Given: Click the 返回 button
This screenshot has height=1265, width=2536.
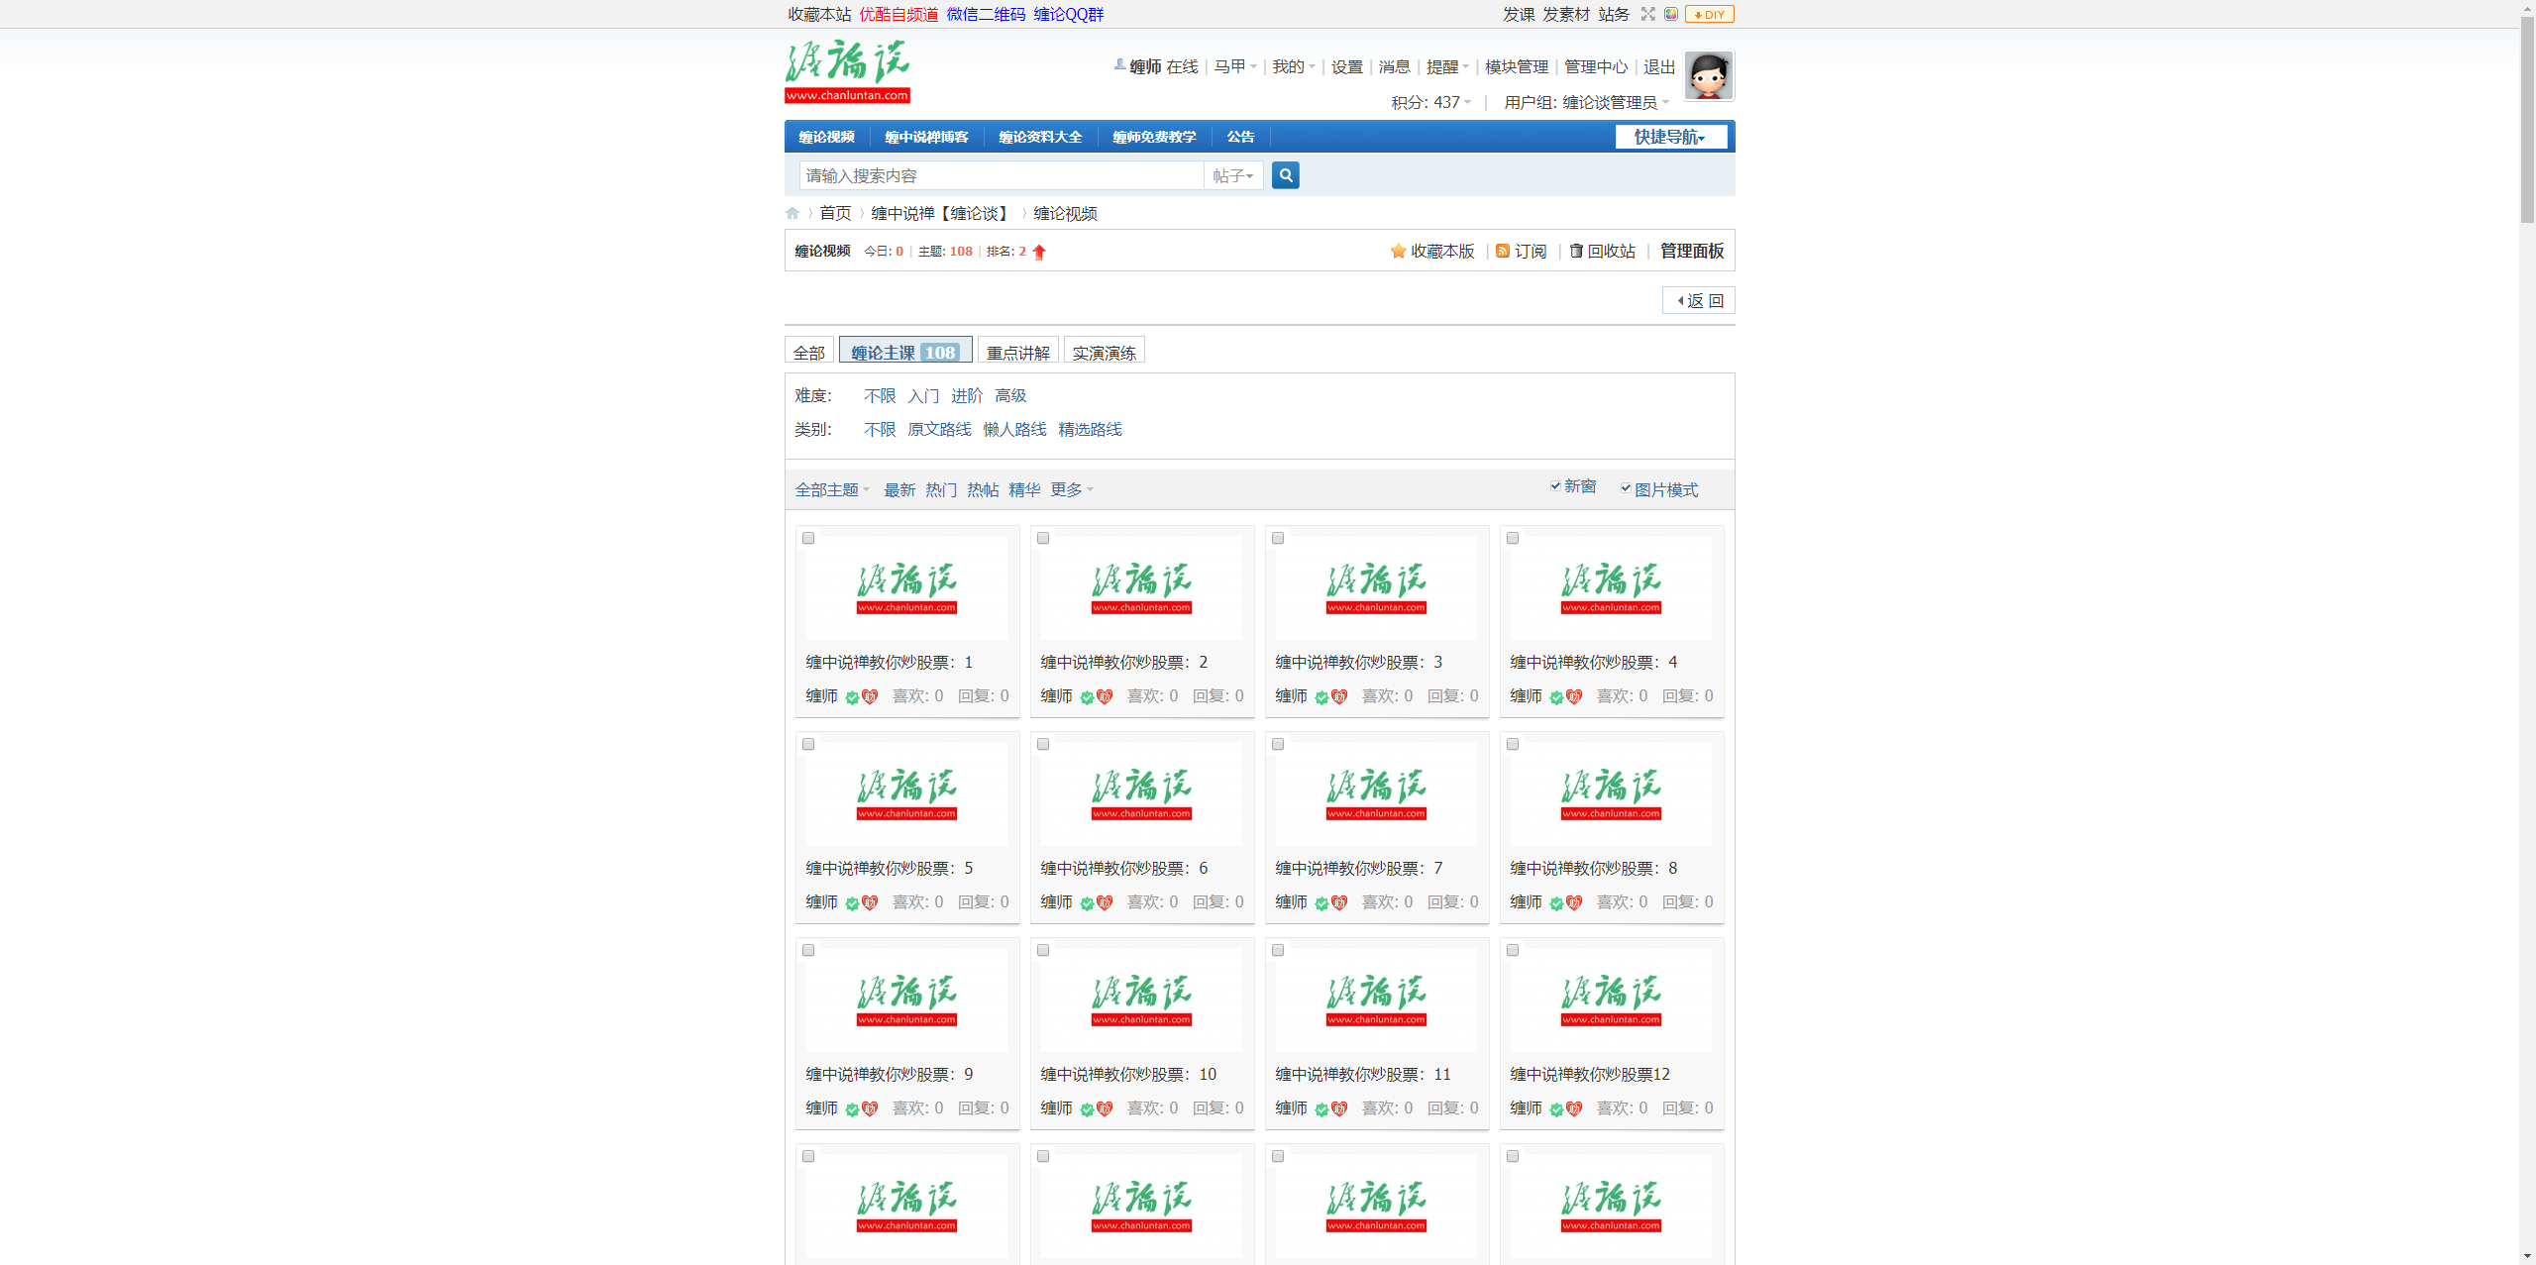Looking at the screenshot, I should (x=1698, y=300).
